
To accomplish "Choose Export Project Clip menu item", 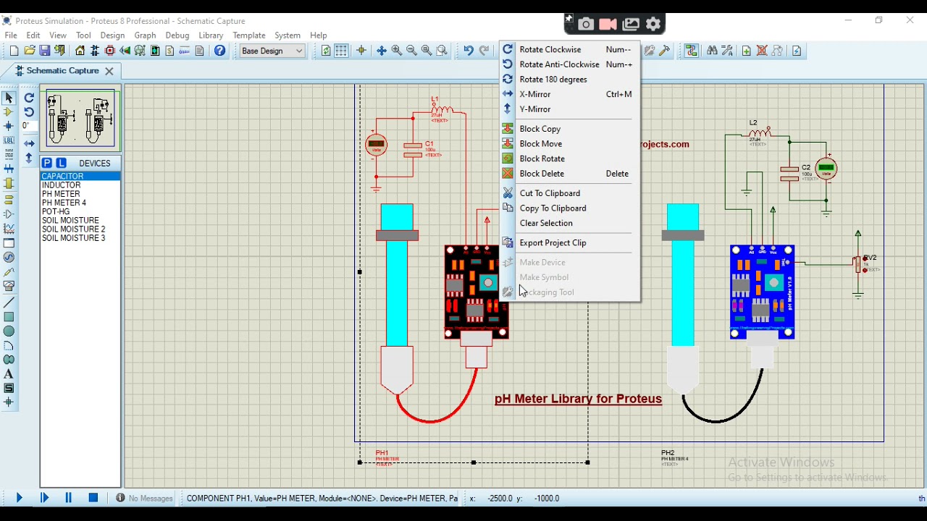I will (x=570, y=243).
